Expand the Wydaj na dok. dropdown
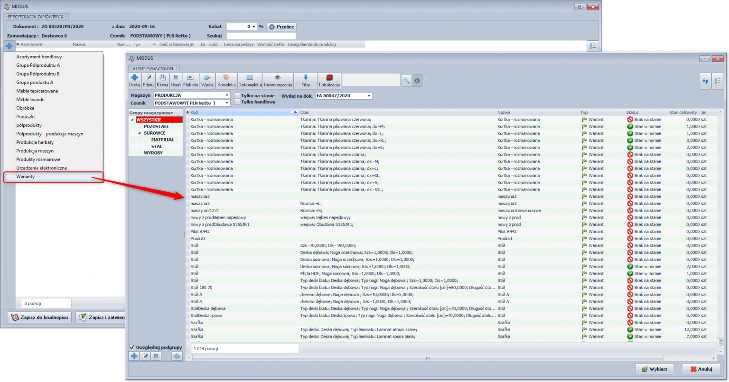The height and width of the screenshot is (382, 729). coord(369,96)
